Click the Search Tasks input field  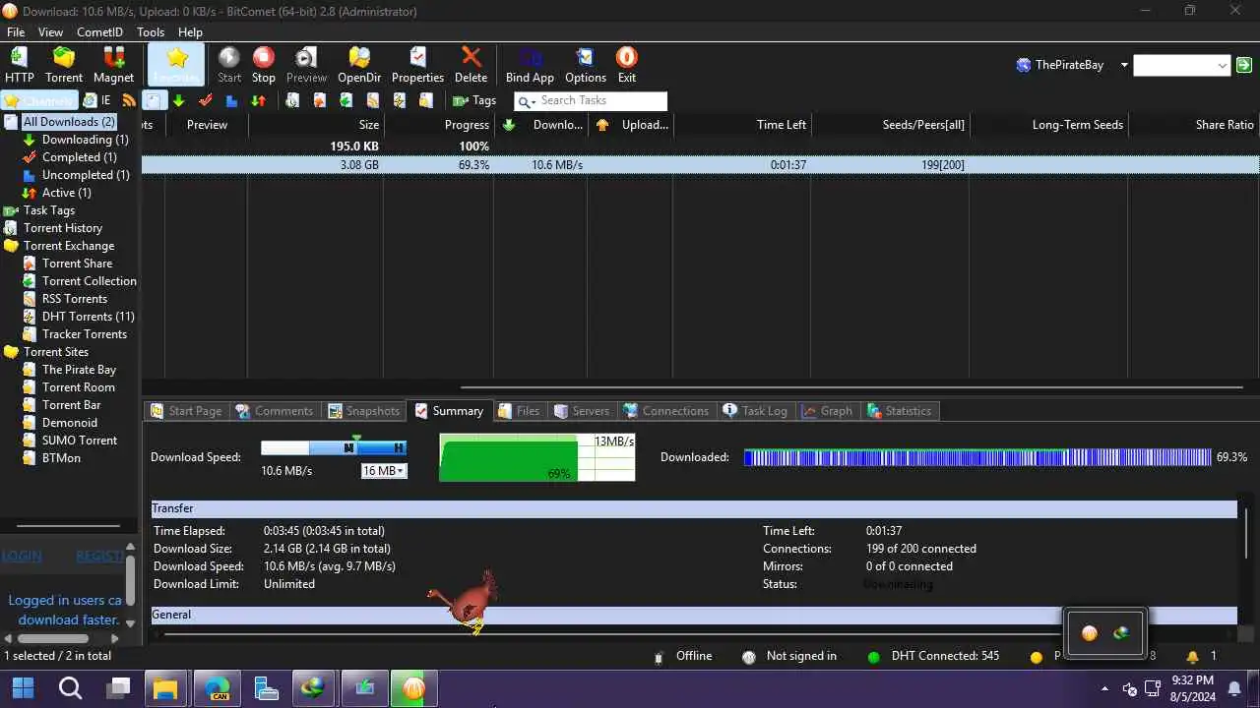click(602, 100)
